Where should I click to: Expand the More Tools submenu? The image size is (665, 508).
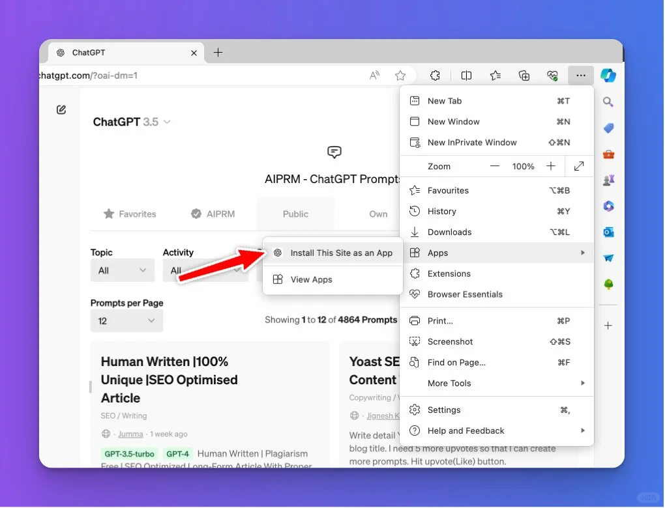(x=496, y=384)
